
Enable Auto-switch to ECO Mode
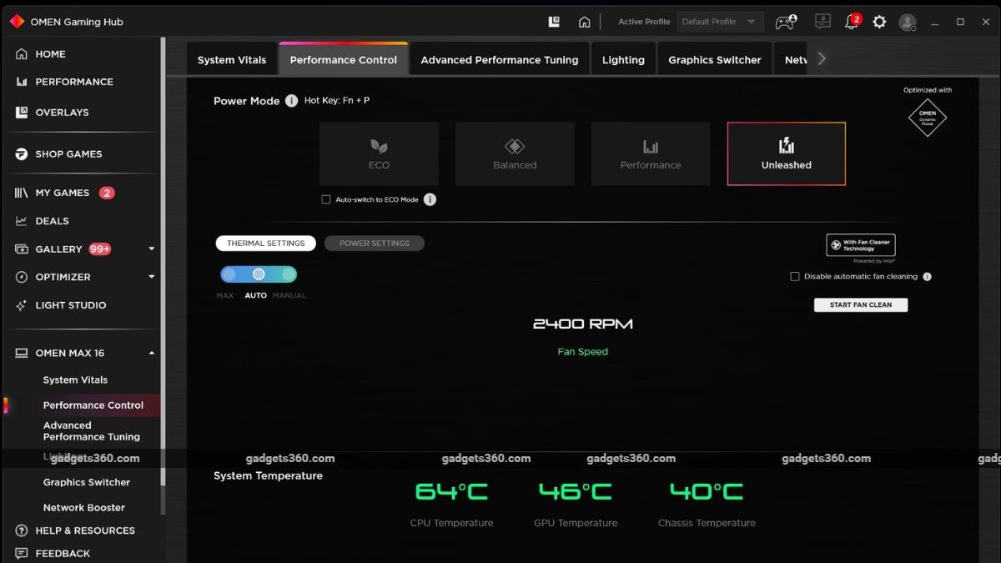click(x=325, y=199)
